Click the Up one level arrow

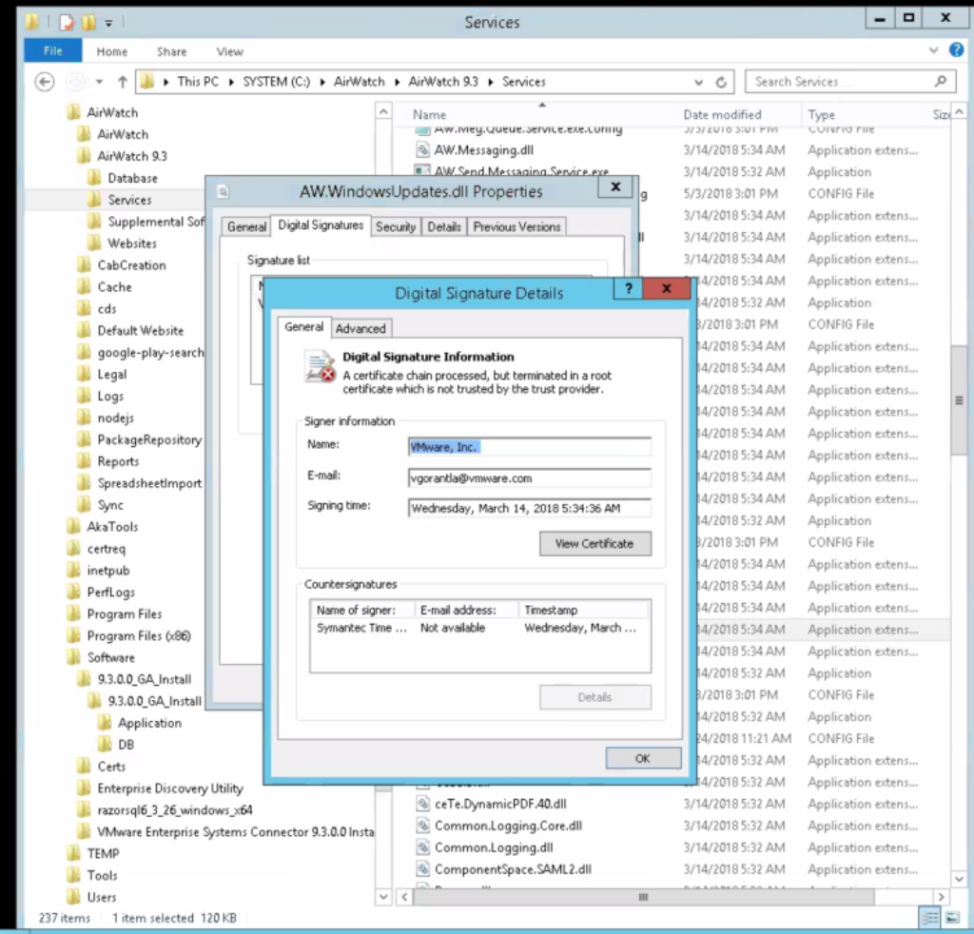(123, 82)
